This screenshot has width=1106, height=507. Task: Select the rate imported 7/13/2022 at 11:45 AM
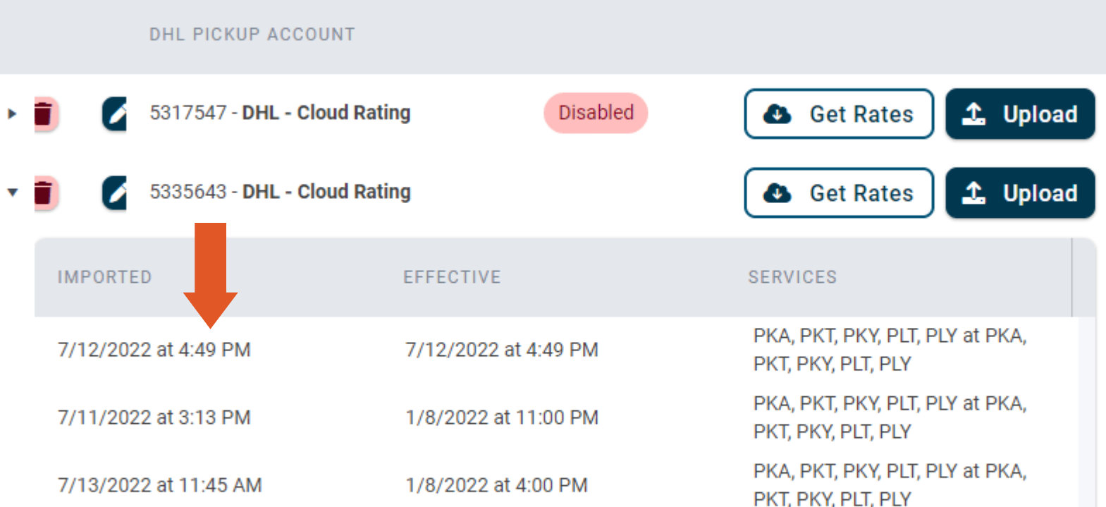pyautogui.click(x=160, y=485)
